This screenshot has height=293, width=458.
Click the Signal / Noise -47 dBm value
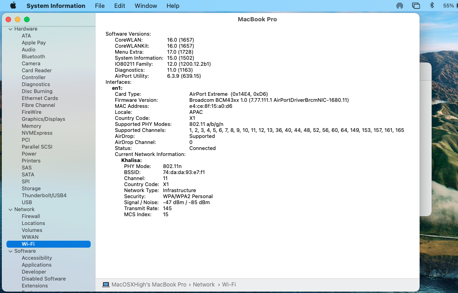pyautogui.click(x=186, y=202)
